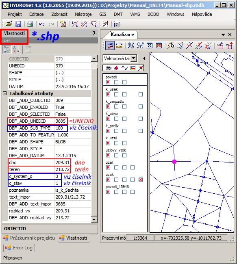This screenshot has width=237, height=264.
Task: Zoom in on the network map
Action: [131, 45]
